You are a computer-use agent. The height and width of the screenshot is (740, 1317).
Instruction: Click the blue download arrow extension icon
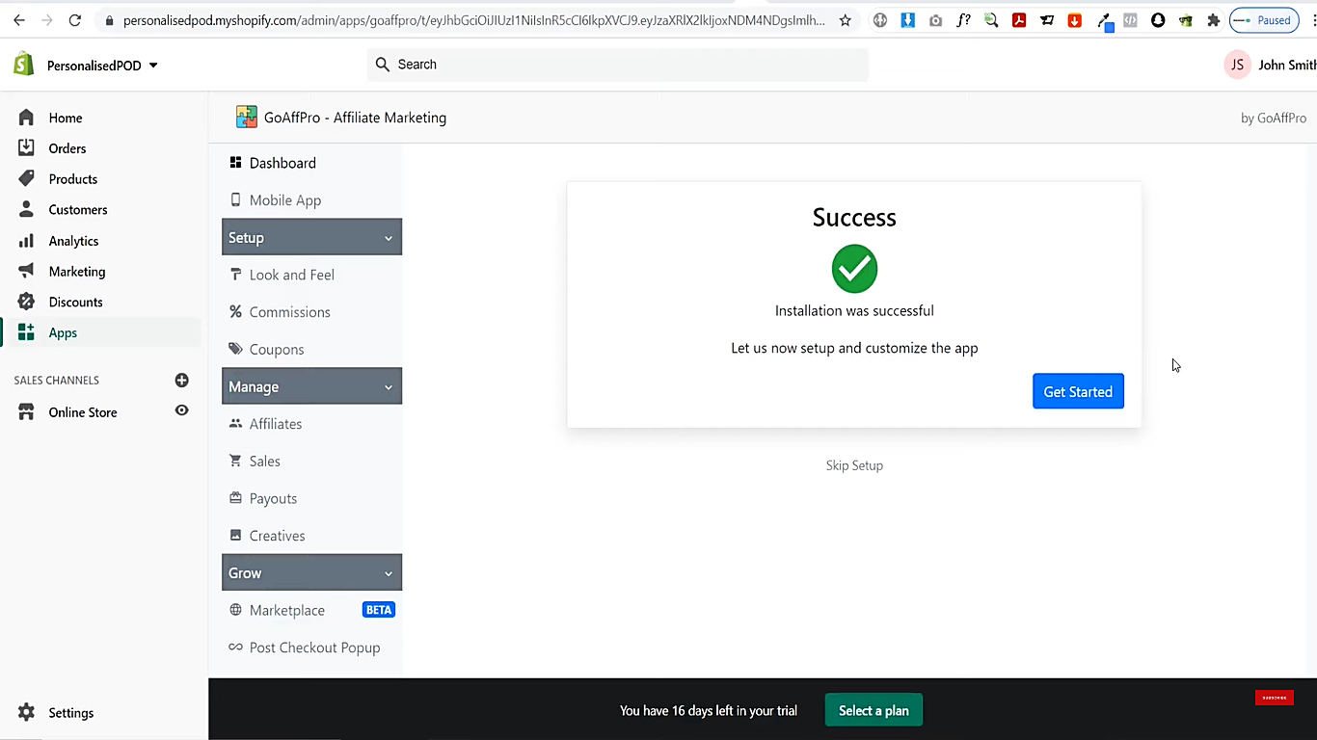pyautogui.click(x=907, y=20)
